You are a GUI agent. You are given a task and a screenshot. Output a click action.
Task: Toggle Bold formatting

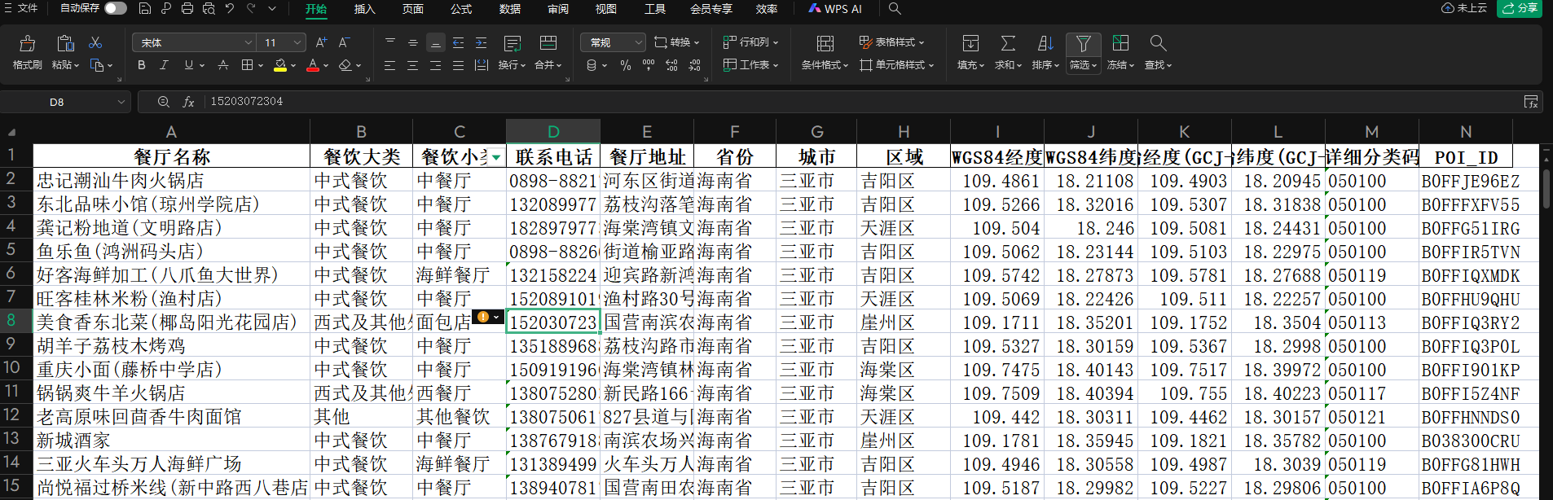tap(142, 65)
